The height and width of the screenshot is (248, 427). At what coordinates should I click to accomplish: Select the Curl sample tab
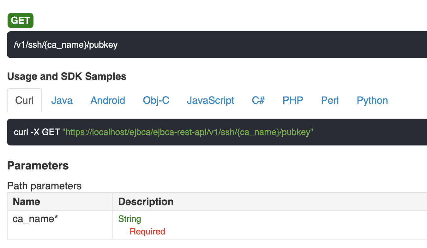[24, 100]
